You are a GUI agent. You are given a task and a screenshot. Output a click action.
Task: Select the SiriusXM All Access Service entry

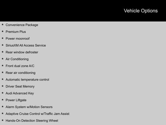(26, 45)
